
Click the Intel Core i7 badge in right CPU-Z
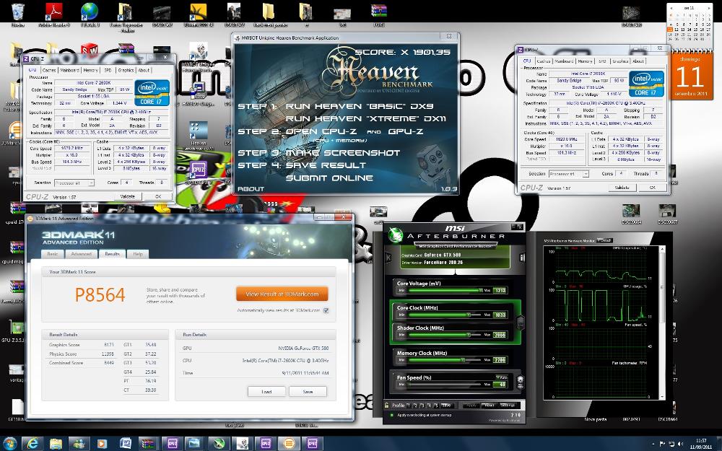click(x=646, y=83)
